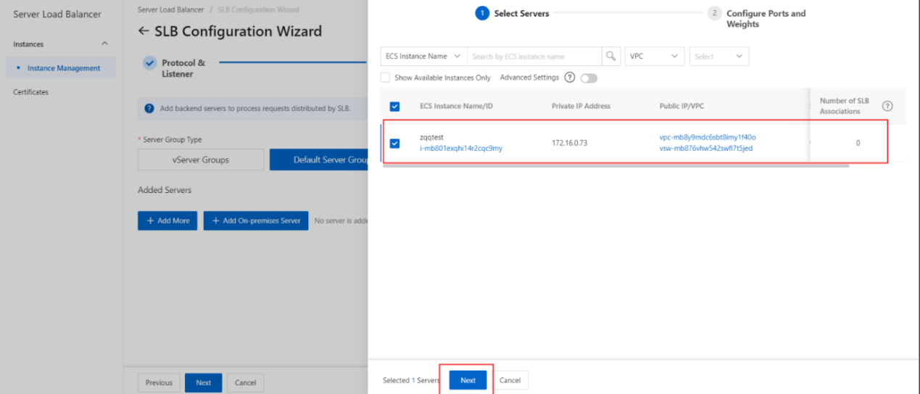Collapse the Instances sidebar section

105,44
